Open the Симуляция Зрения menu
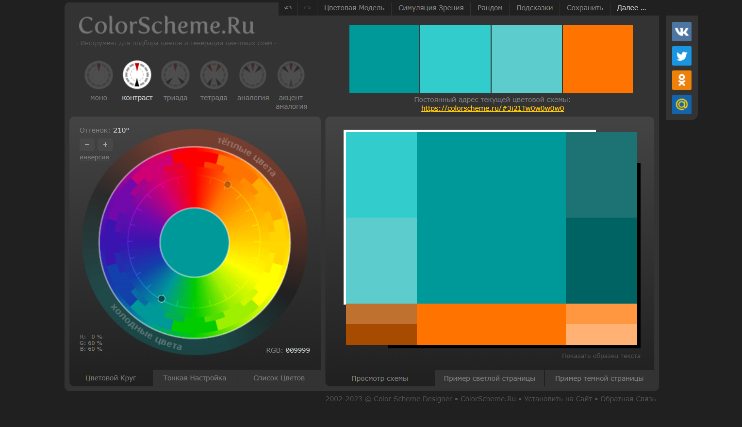 tap(431, 8)
